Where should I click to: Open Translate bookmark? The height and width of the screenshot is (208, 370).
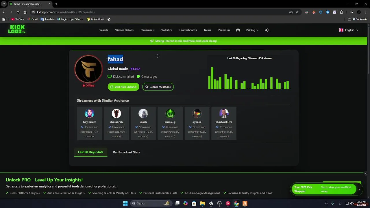pyautogui.click(x=47, y=19)
